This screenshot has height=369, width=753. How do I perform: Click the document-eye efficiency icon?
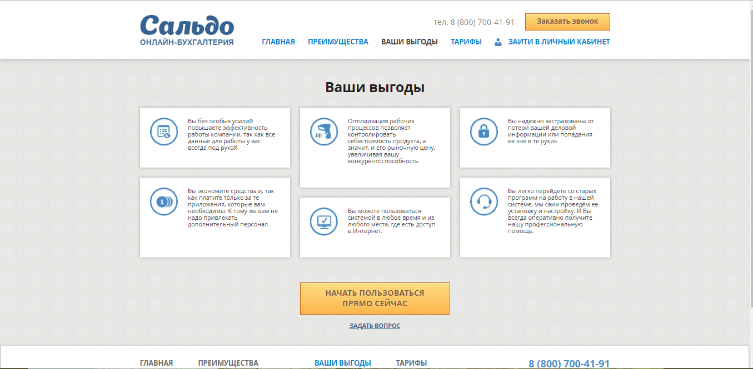[x=164, y=132]
